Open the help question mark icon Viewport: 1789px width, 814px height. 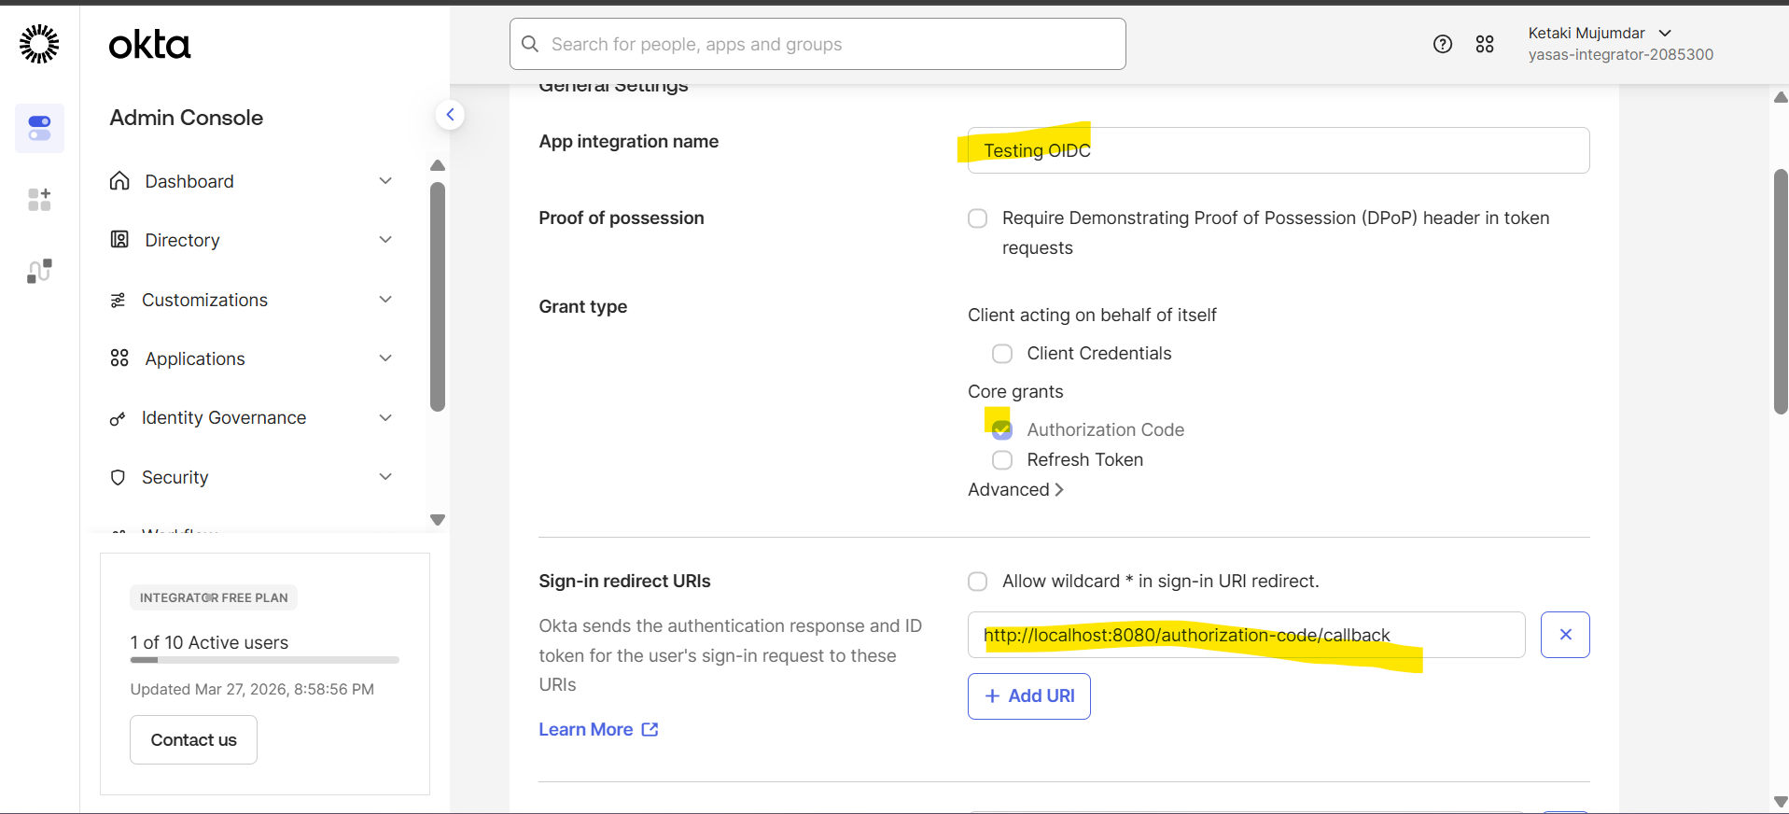(x=1442, y=44)
